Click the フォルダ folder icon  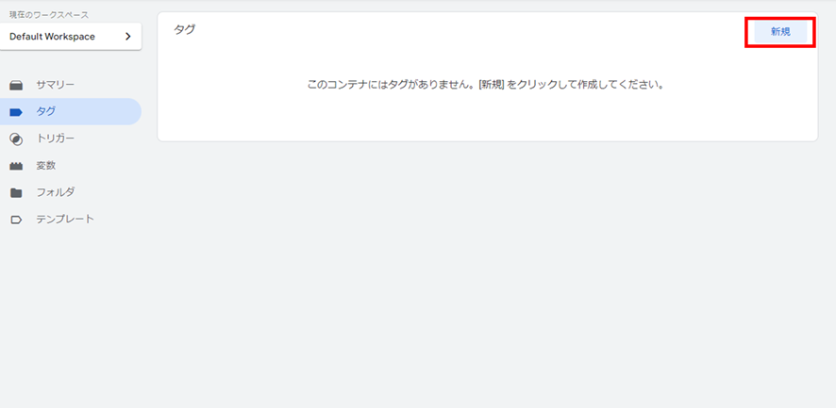17,193
